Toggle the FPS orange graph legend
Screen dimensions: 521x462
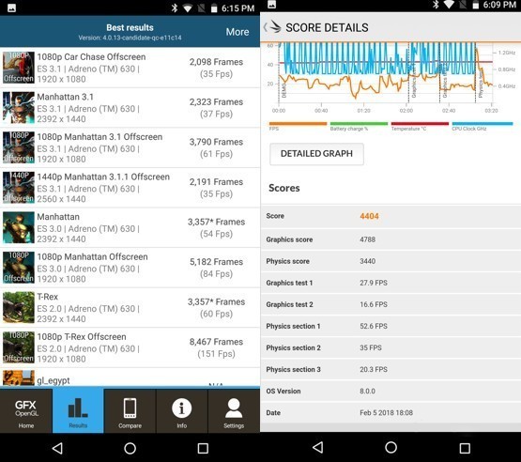tap(298, 127)
